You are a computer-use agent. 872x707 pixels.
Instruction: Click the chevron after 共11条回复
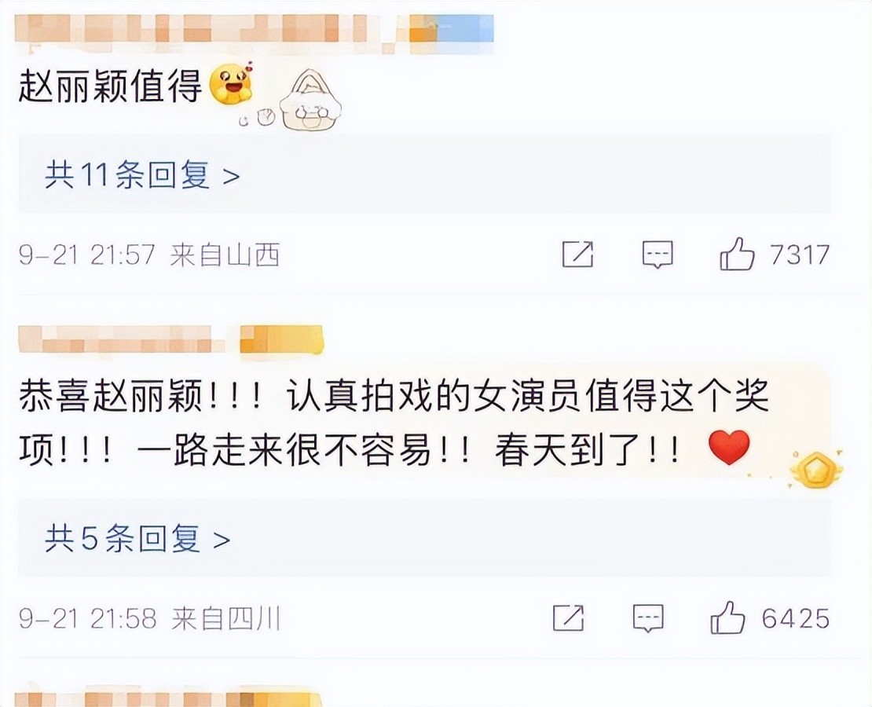[231, 176]
